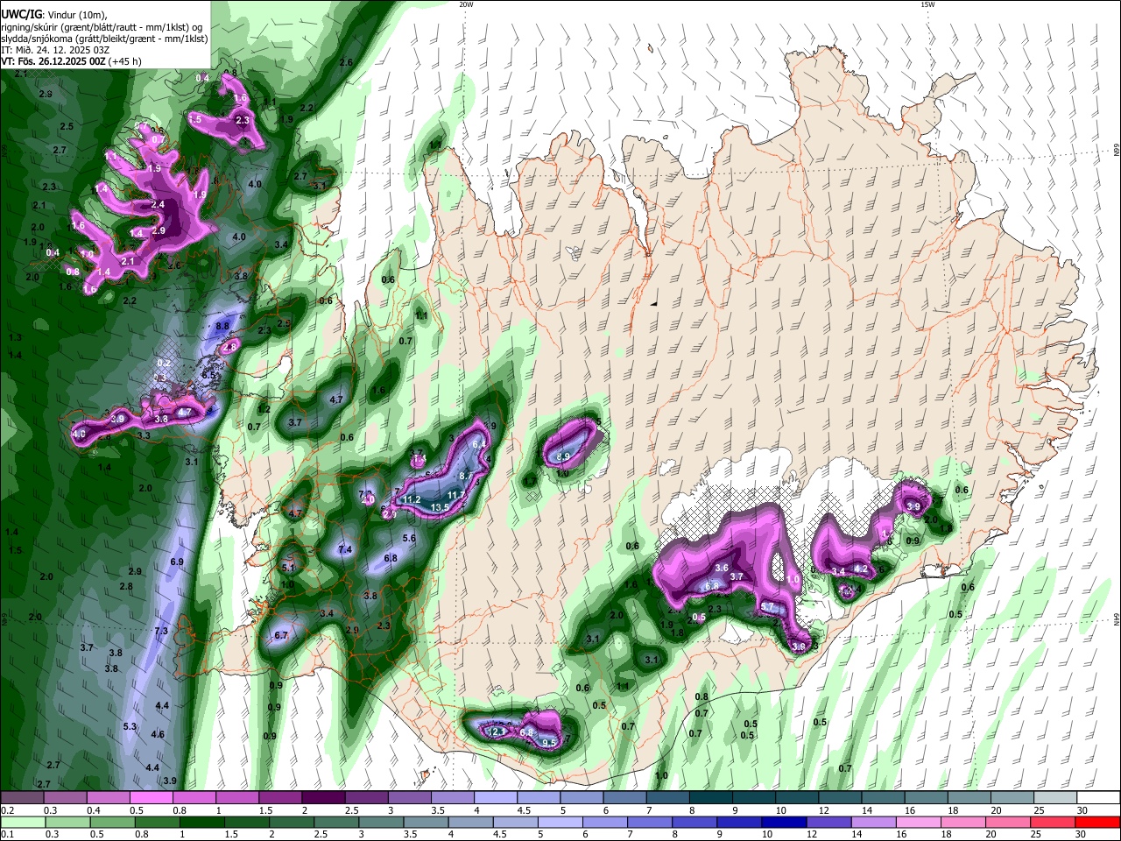Click the palest green first swatch of rain legend
The height and width of the screenshot is (841, 1121).
tap(22, 822)
